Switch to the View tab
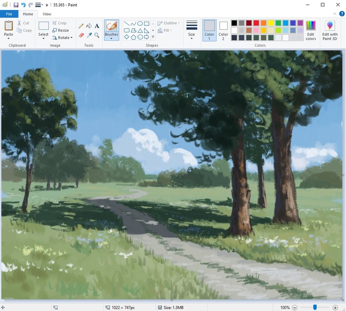The image size is (346, 311). pos(47,14)
